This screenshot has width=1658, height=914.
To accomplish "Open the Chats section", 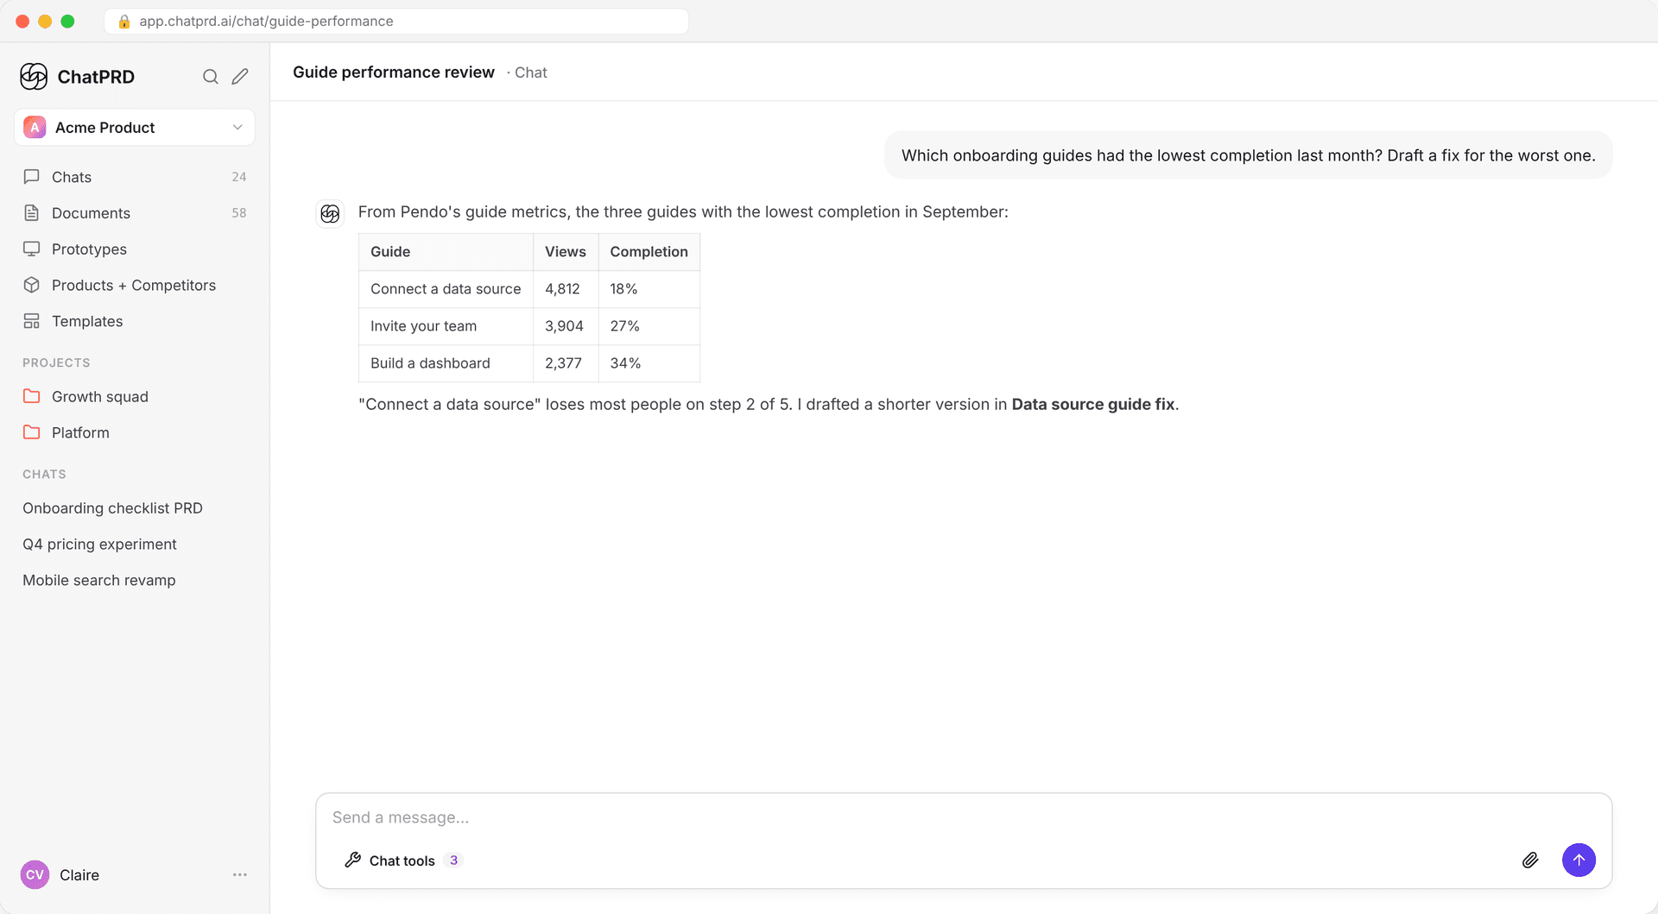I will (x=135, y=177).
